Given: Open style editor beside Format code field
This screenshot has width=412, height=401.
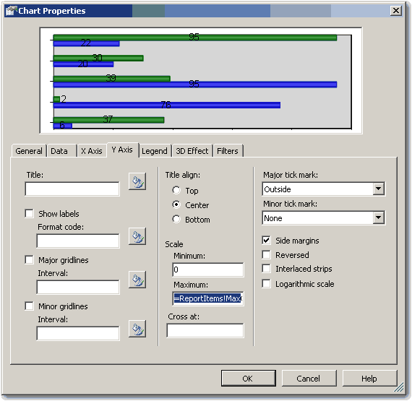Looking at the screenshot, I should pyautogui.click(x=137, y=236).
